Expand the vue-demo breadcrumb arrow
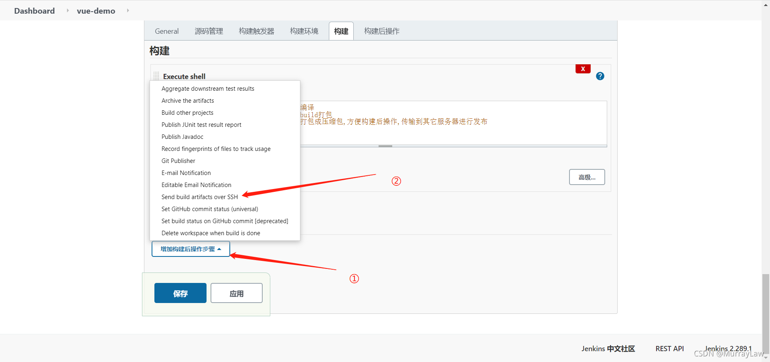This screenshot has height=362, width=770. [128, 10]
